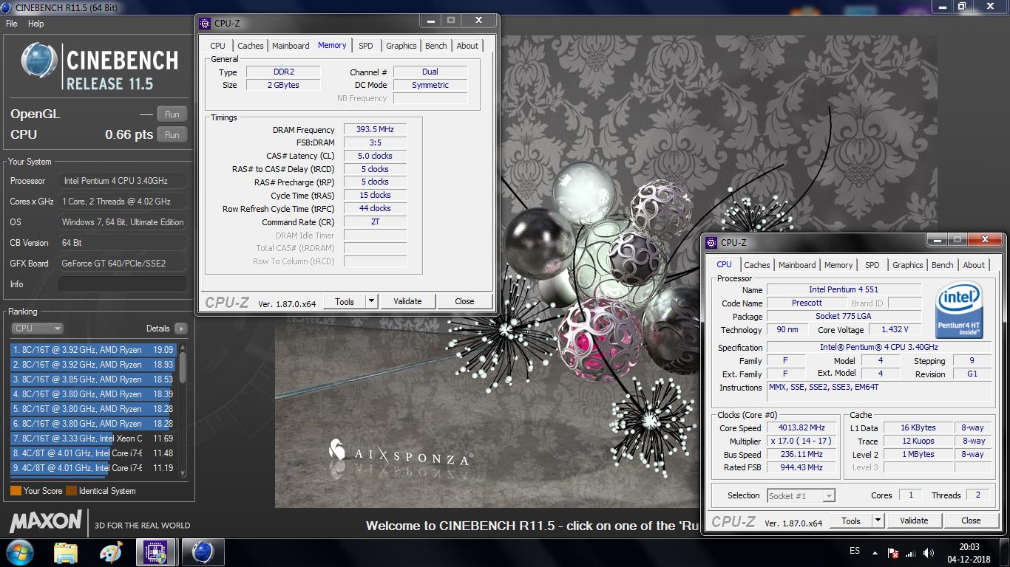Click the CAS# Latency 5.0 clocks value
The image size is (1010, 567).
click(x=375, y=157)
